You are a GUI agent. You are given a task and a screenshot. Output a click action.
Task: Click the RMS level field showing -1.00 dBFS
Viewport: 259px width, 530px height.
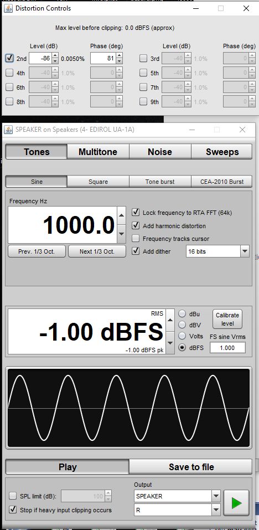click(x=87, y=332)
